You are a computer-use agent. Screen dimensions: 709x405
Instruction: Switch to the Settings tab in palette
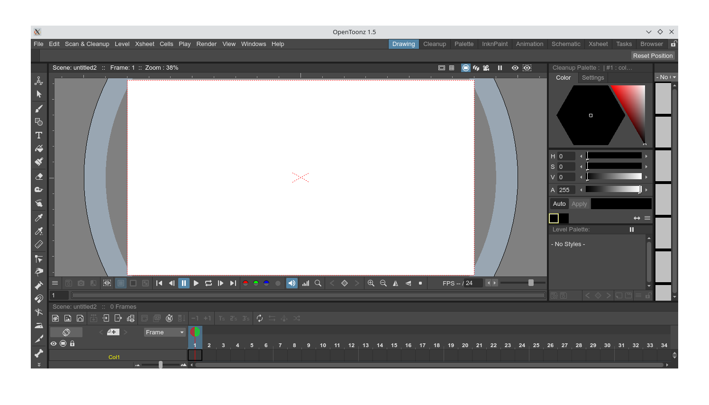click(593, 78)
